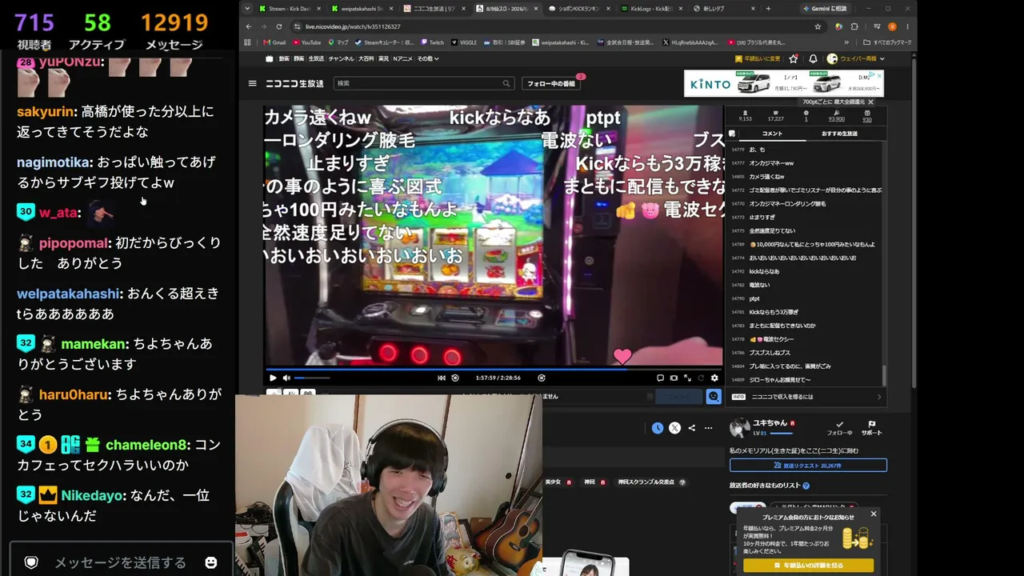The height and width of the screenshot is (576, 1024).
Task: Open the browser tab search dropdown
Action: click(247, 8)
